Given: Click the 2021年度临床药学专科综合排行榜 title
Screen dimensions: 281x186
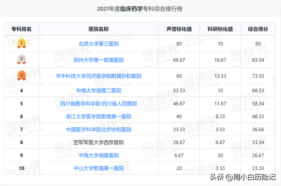Looking at the screenshot, I should pyautogui.click(x=140, y=9).
